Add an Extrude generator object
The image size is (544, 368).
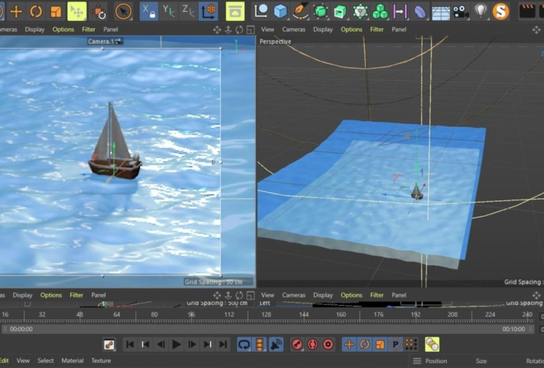pos(340,11)
